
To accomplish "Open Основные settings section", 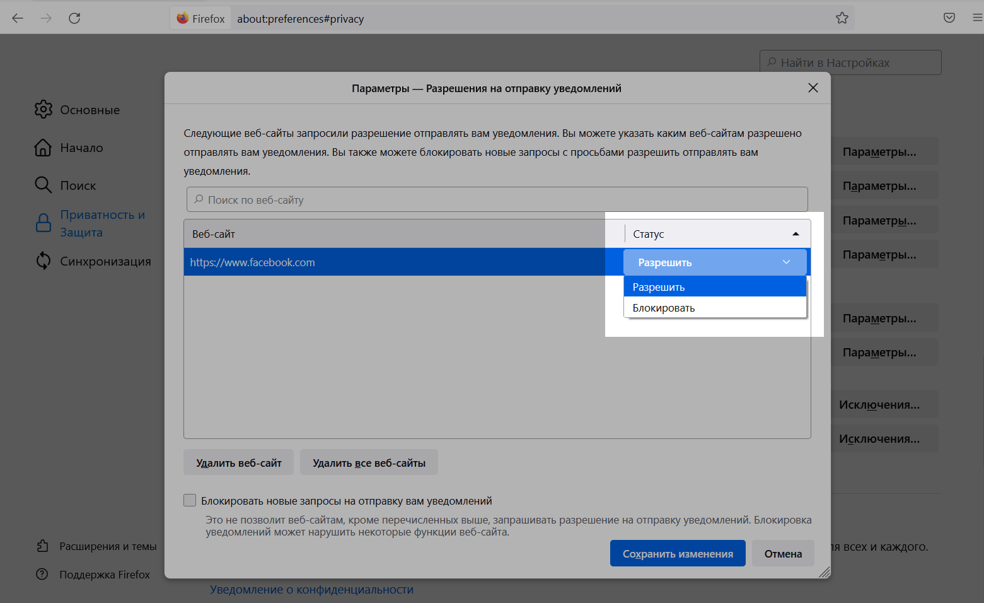I will tap(90, 110).
